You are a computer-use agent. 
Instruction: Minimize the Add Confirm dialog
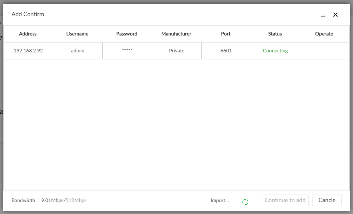click(x=323, y=15)
